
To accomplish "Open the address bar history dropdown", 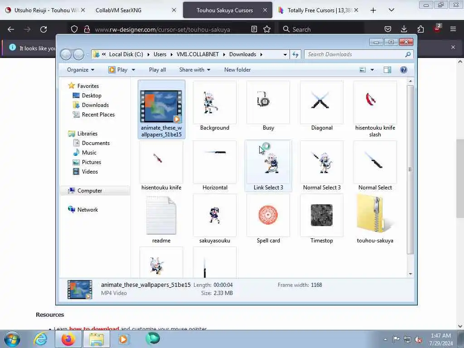I will click(x=285, y=54).
